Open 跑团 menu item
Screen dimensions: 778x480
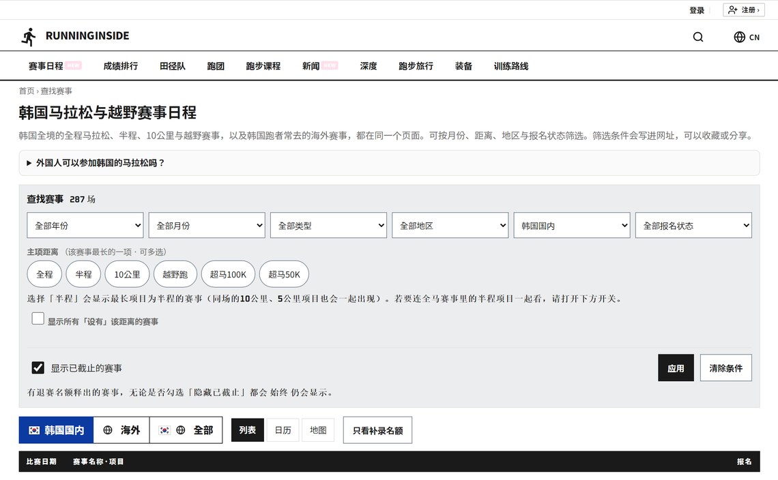216,66
